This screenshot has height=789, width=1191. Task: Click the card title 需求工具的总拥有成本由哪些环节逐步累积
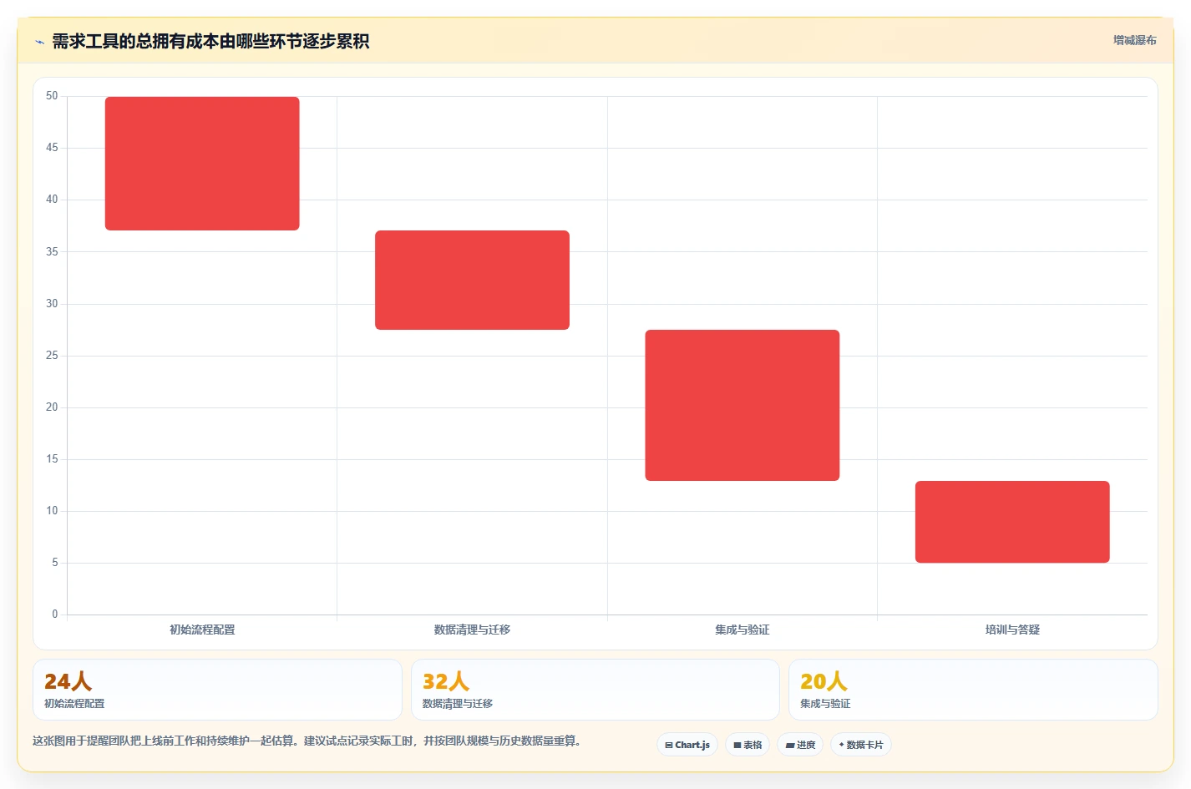point(210,41)
